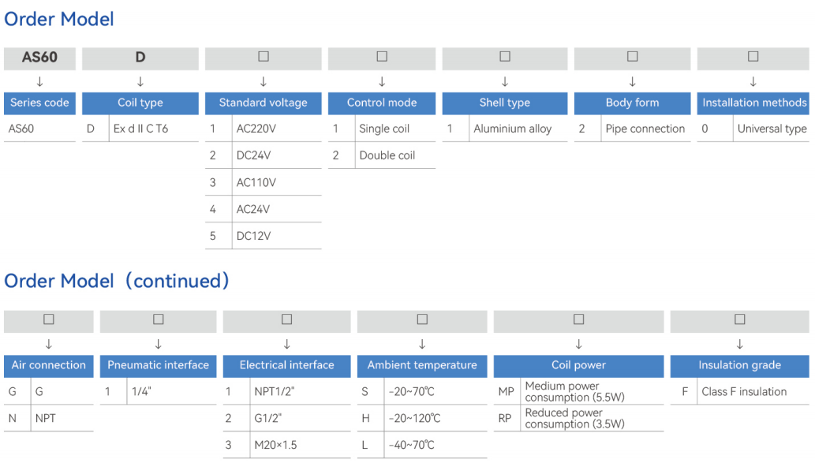This screenshot has height=463, width=815.
Task: Click the arrow above Body form header
Action: [x=633, y=81]
